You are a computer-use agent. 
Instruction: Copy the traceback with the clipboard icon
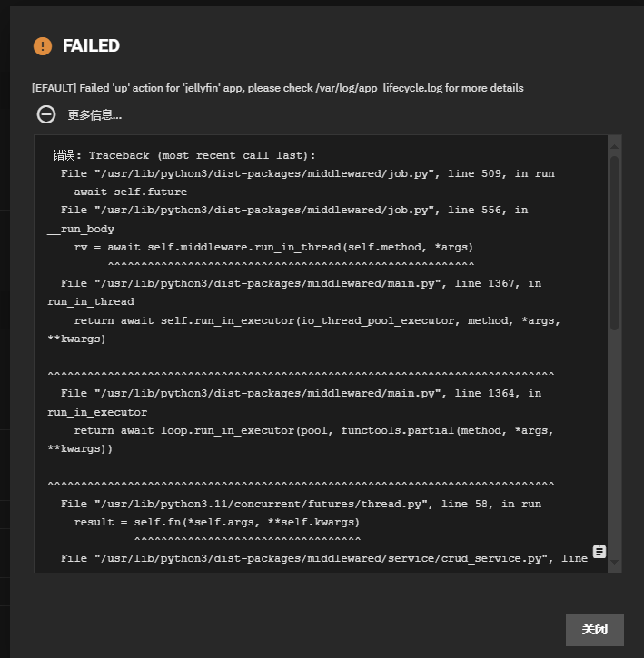pyautogui.click(x=599, y=552)
